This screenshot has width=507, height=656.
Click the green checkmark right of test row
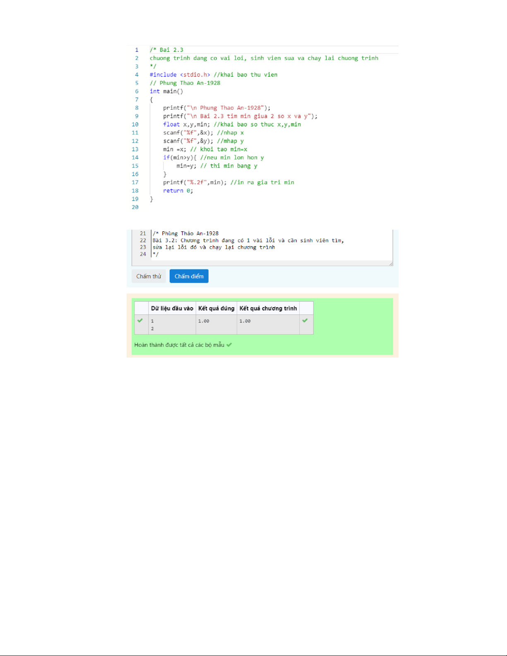(305, 320)
